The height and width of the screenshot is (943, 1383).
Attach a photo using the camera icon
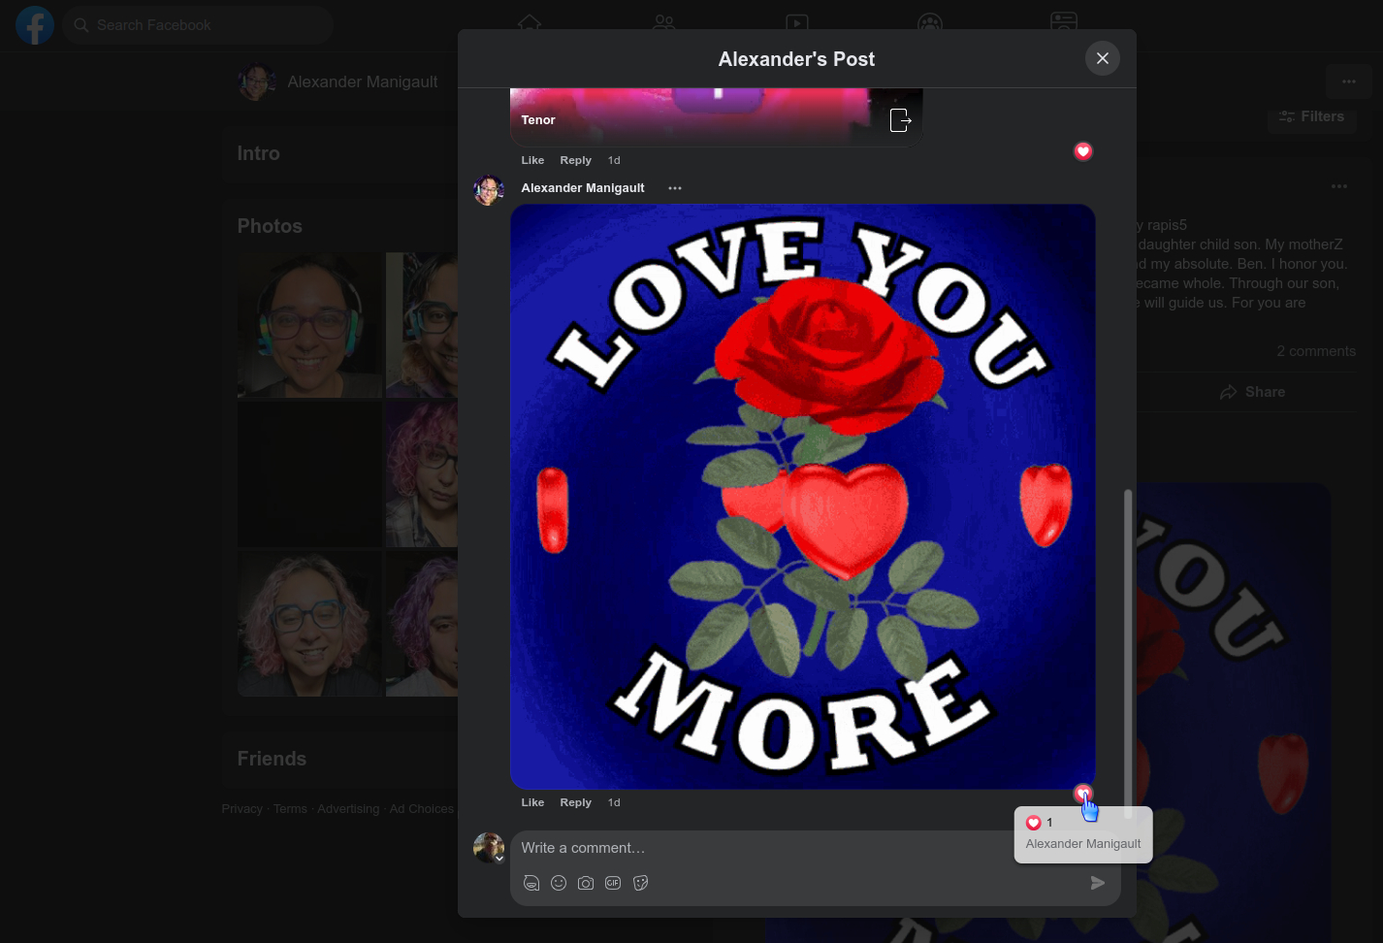586,883
